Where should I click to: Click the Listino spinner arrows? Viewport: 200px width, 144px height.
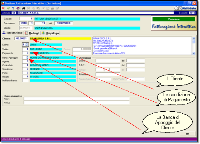(x=27, y=45)
